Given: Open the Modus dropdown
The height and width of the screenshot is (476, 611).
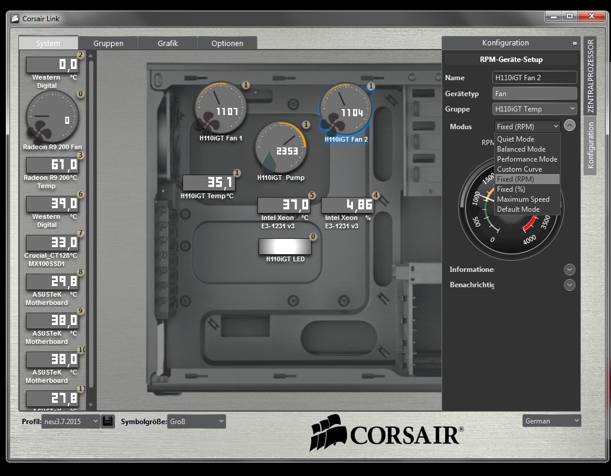Looking at the screenshot, I should click(x=527, y=126).
